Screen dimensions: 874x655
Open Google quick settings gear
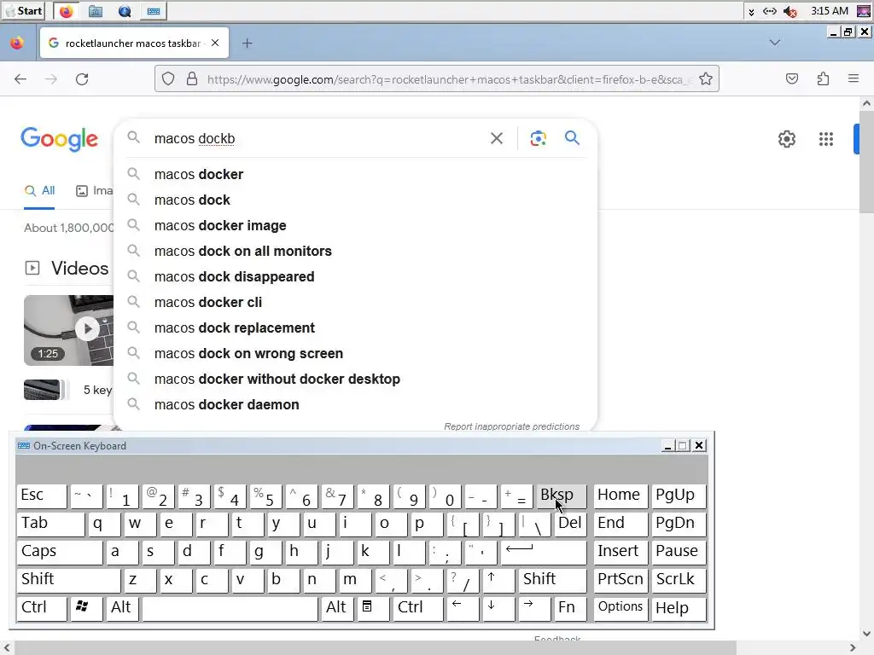point(786,139)
